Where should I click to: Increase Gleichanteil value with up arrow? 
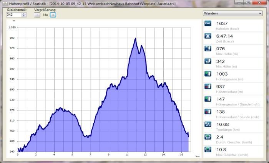[x=24, y=13]
